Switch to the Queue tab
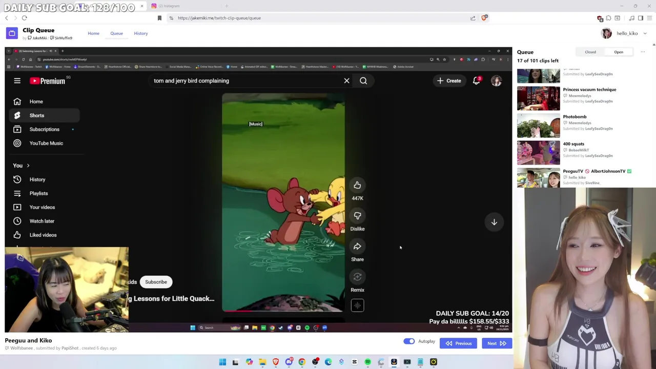Viewport: 656px width, 369px height. click(116, 33)
